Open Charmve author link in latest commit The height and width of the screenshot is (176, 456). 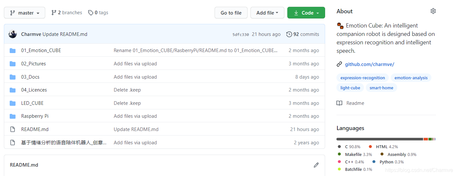[31, 34]
